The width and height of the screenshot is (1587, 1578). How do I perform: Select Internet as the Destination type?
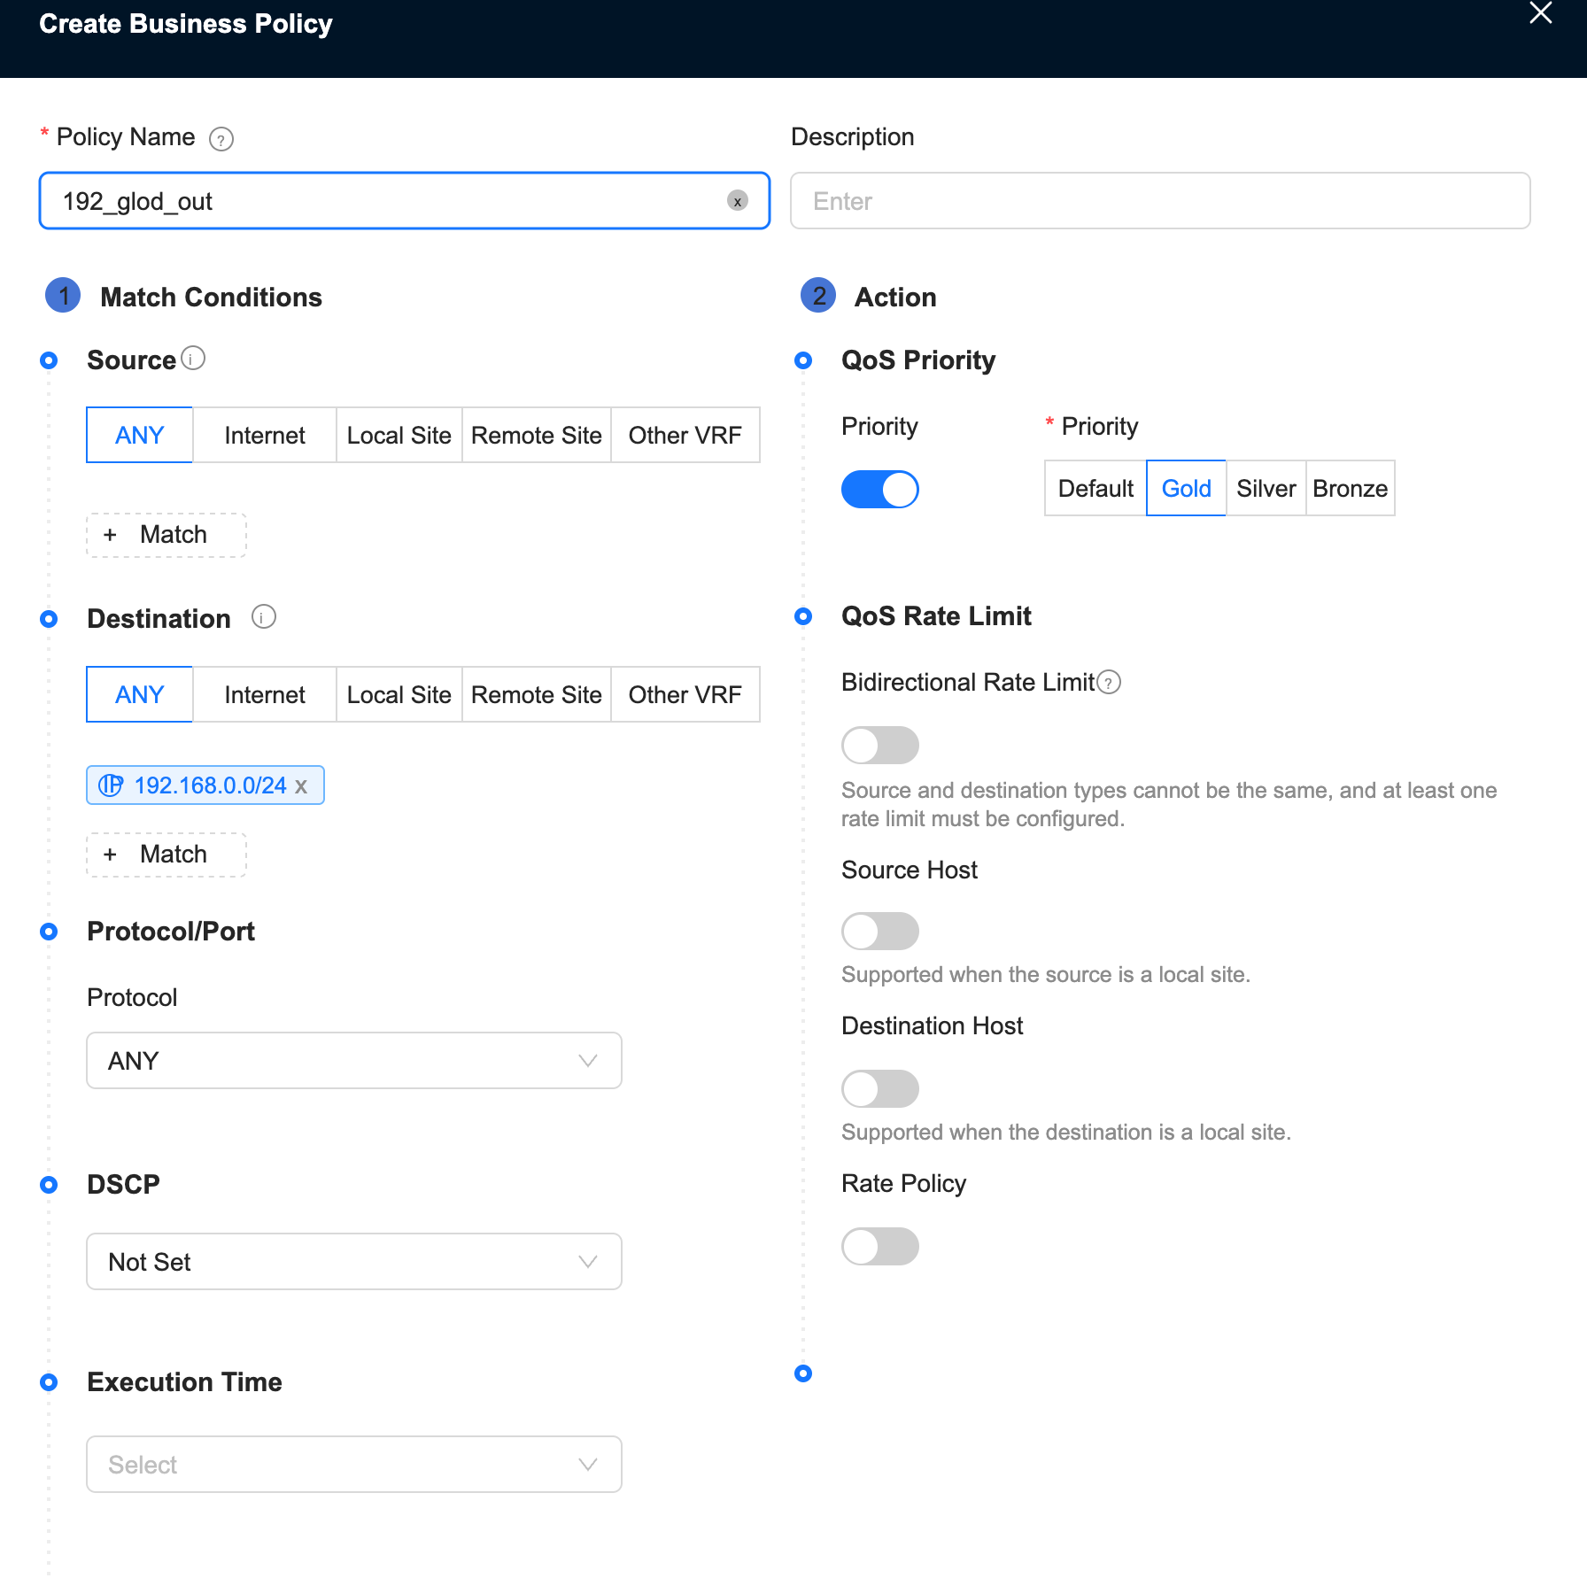click(265, 694)
